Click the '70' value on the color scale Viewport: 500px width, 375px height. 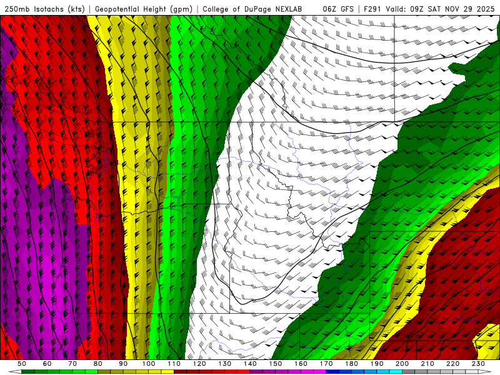coord(72,364)
